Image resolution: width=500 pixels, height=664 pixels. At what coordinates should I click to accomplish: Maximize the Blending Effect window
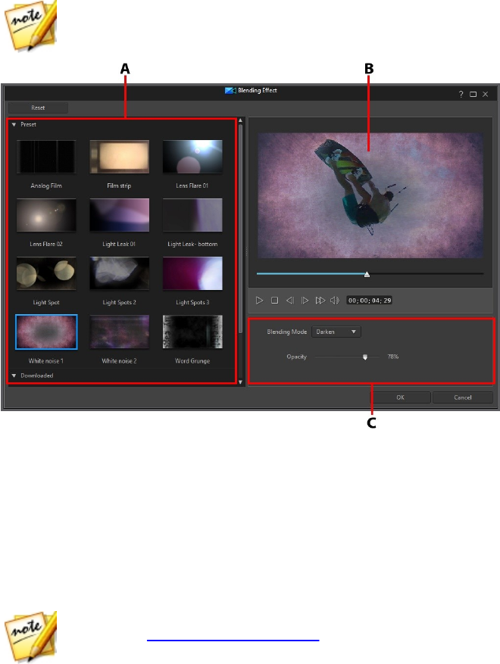pos(473,94)
